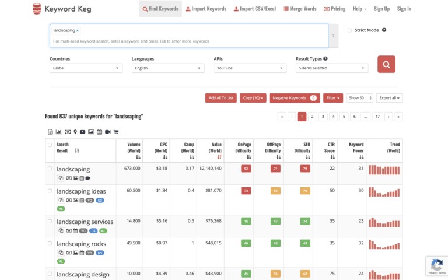Click the red search magnifier button
The image size is (448, 280).
point(386,64)
